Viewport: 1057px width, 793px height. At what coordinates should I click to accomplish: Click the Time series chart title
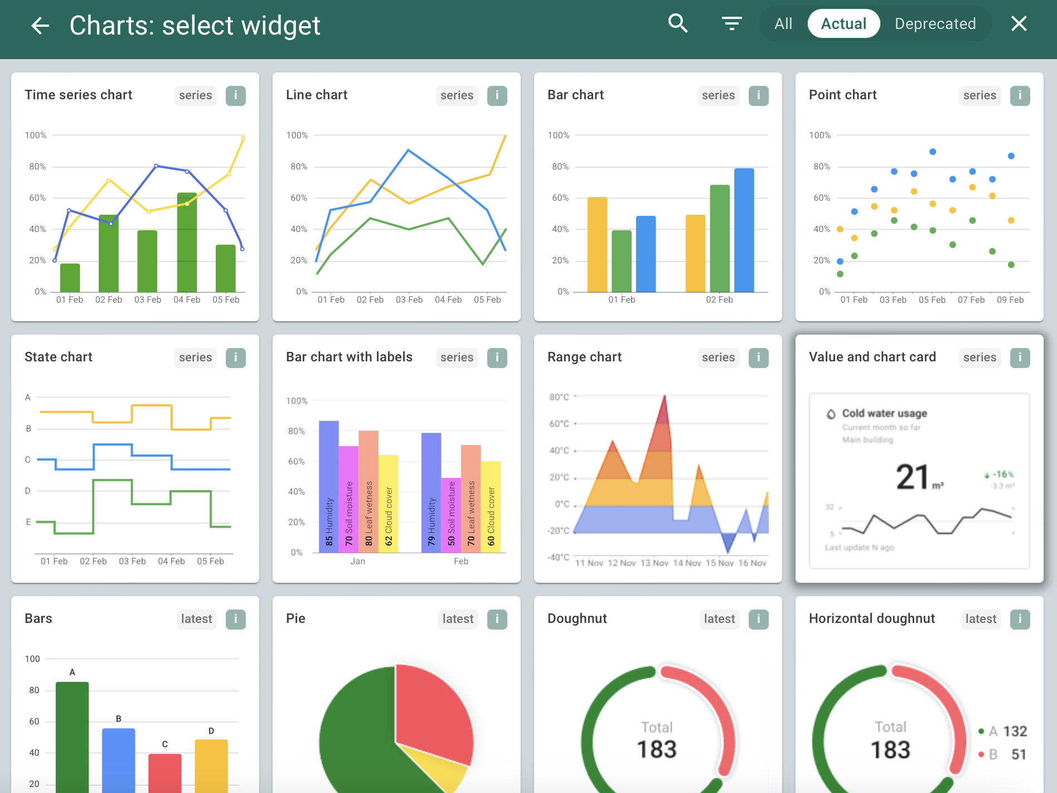click(x=79, y=95)
